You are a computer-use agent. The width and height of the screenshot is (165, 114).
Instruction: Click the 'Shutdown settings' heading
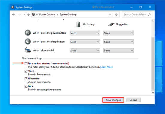coord(32,58)
